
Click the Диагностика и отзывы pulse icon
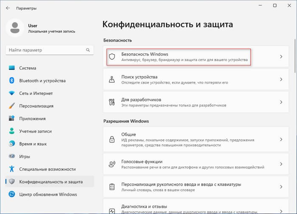click(x=112, y=211)
